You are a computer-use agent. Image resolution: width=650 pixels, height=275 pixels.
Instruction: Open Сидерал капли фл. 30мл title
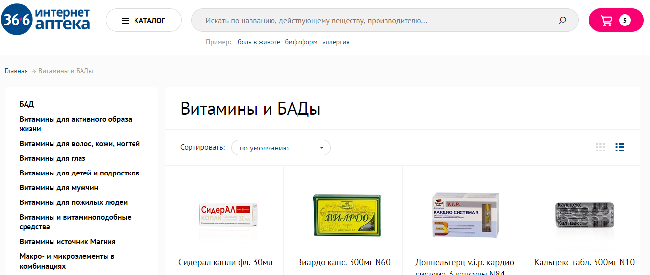(x=225, y=262)
